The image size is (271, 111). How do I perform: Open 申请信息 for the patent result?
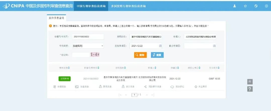pyautogui.click(x=60, y=87)
